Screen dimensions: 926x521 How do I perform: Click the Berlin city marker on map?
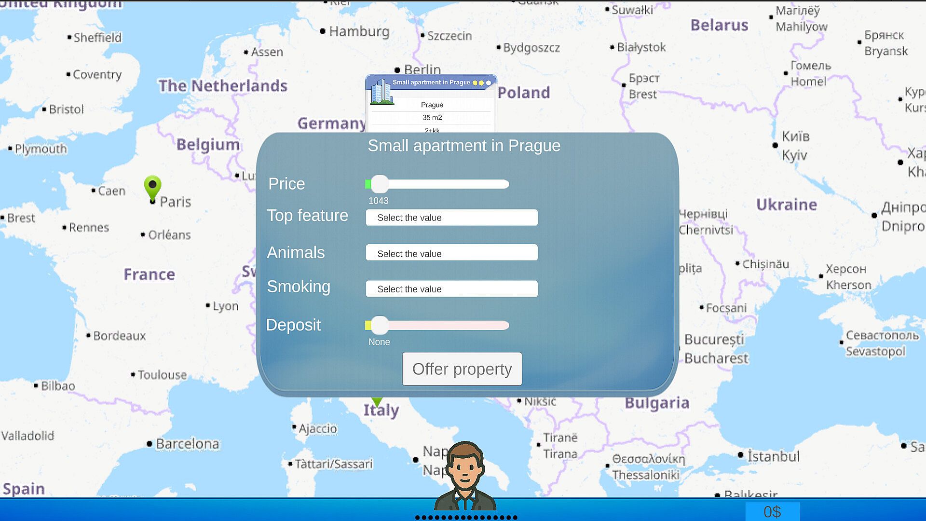[397, 70]
